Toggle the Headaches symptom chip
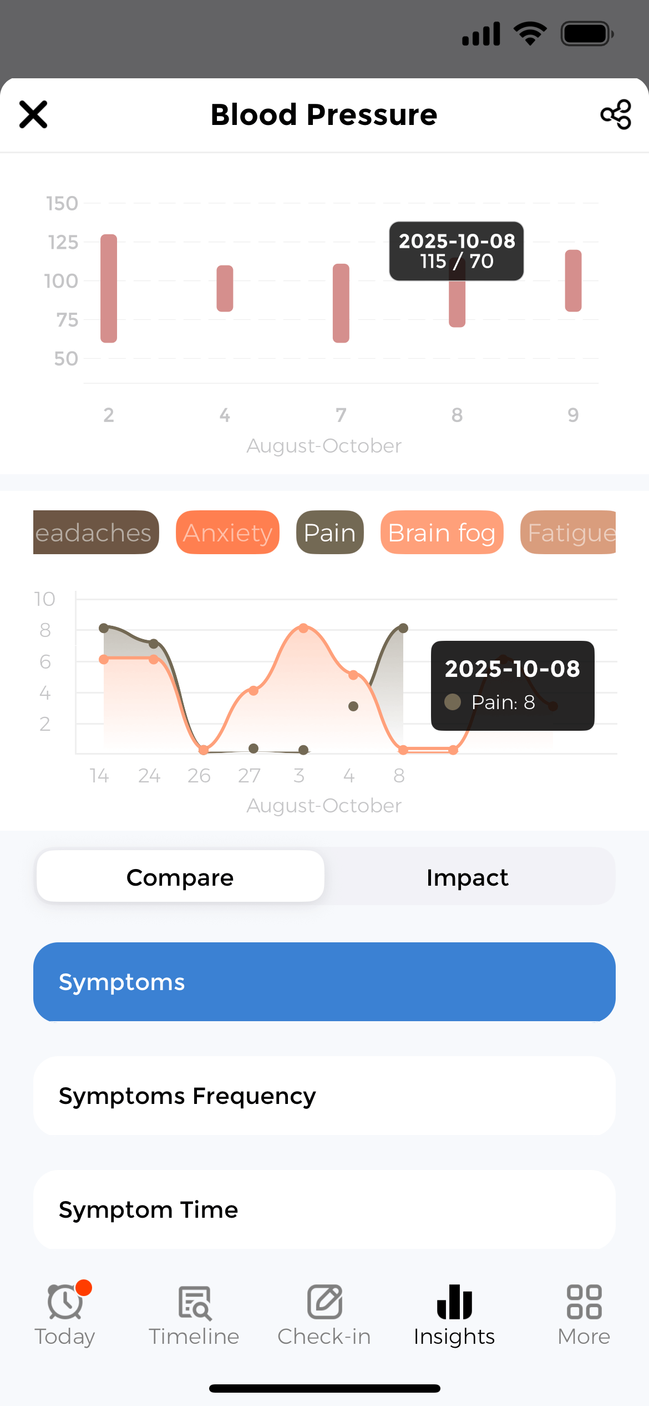 click(95, 533)
